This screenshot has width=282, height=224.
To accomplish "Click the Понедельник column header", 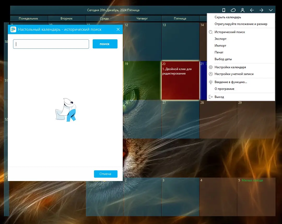I will tap(29, 18).
